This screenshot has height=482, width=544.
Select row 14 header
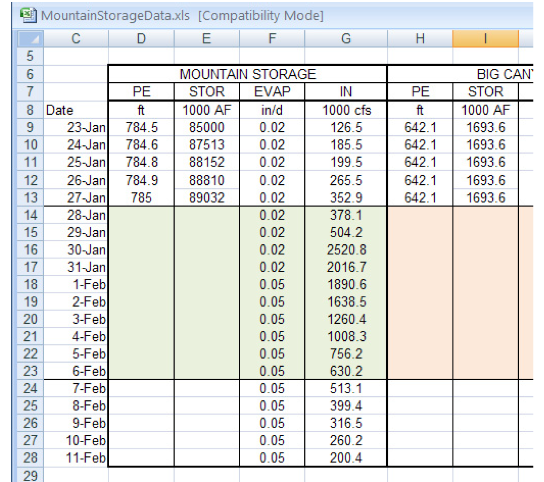tap(30, 215)
